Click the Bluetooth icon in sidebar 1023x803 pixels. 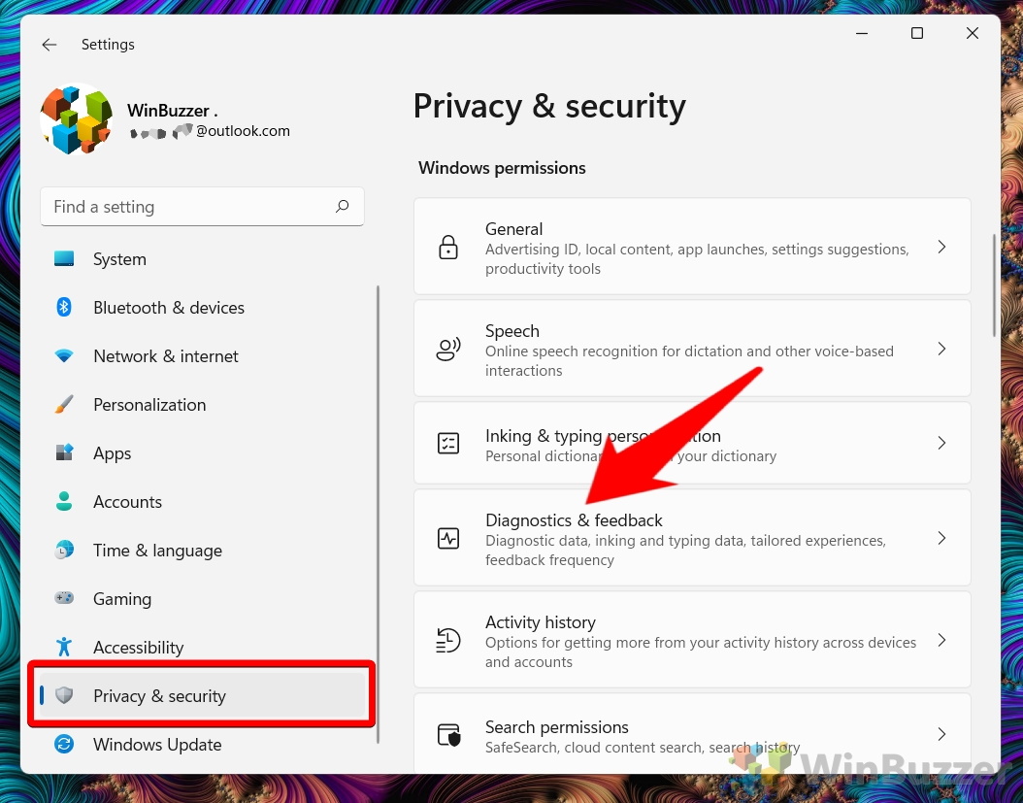[x=64, y=308]
